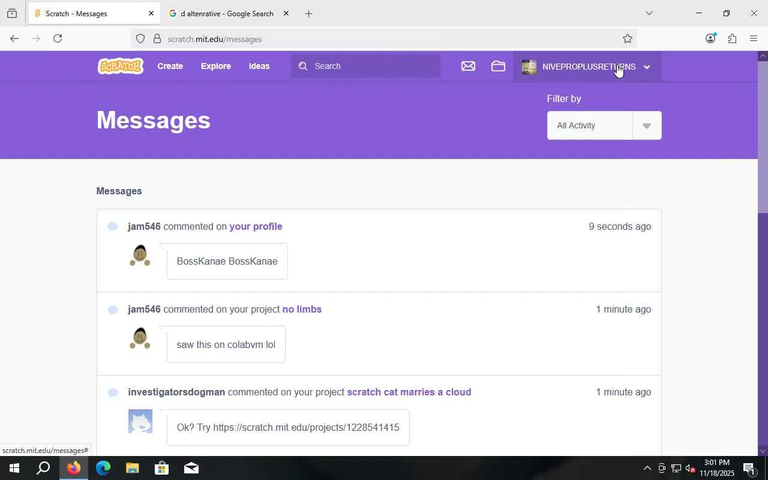Reload the page with the refresh icon
Viewport: 768px width, 480px height.
58,38
